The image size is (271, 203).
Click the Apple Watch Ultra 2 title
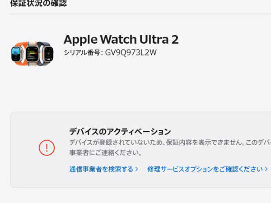pyautogui.click(x=121, y=39)
